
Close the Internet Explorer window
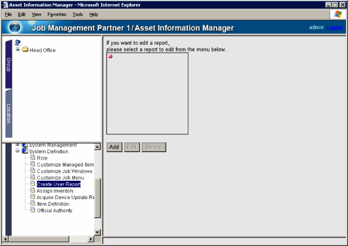pyautogui.click(x=343, y=5)
